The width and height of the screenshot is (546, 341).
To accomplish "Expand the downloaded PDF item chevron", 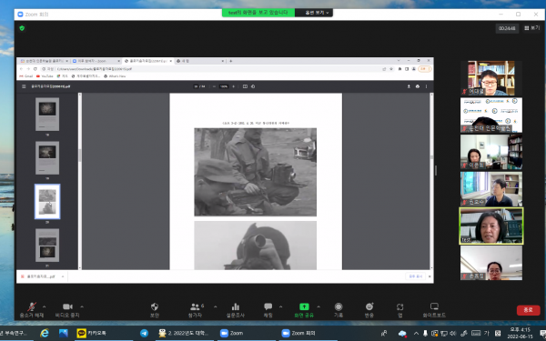I will 63,276.
